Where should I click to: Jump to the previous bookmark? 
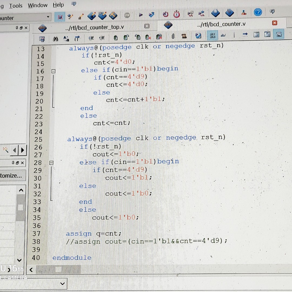pyautogui.click(x=137, y=37)
